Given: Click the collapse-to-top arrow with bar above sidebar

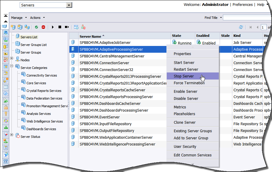Looking at the screenshot, I should pyautogui.click(x=6, y=16).
